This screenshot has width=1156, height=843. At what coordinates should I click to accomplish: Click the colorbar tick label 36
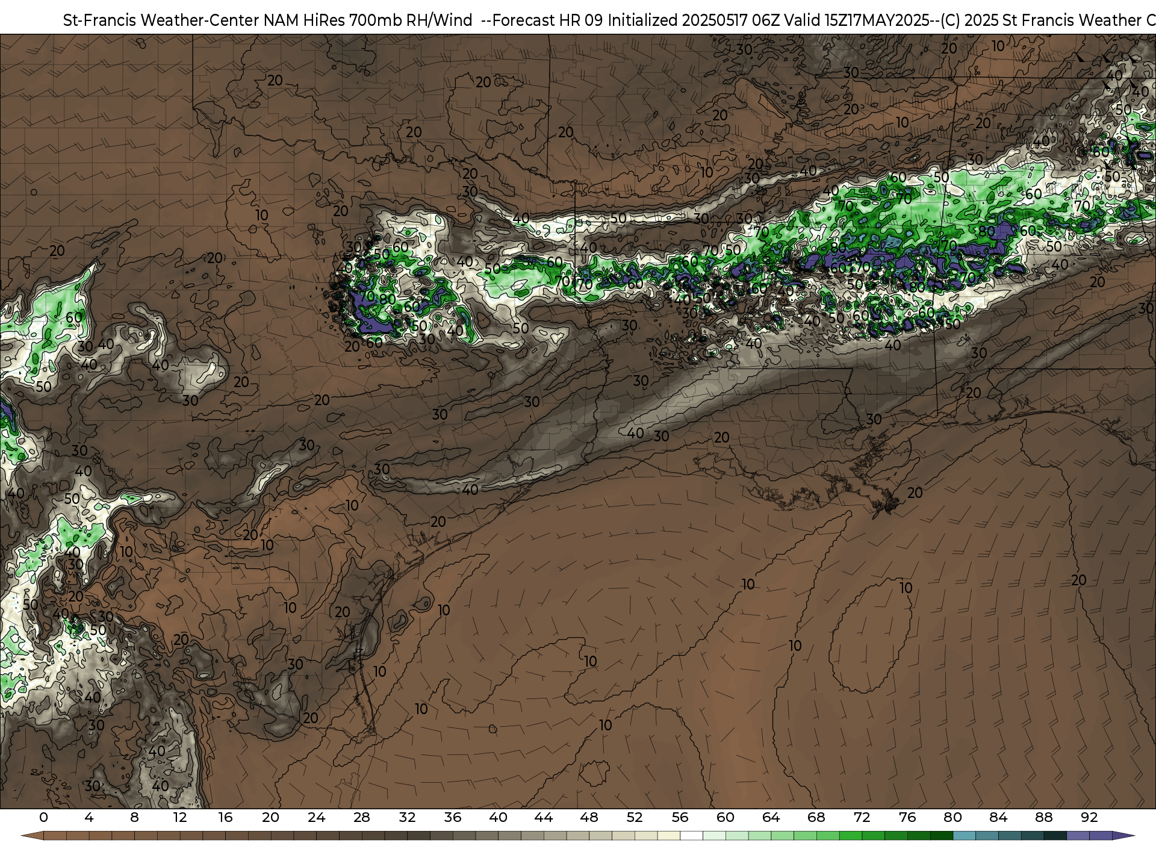(x=453, y=818)
